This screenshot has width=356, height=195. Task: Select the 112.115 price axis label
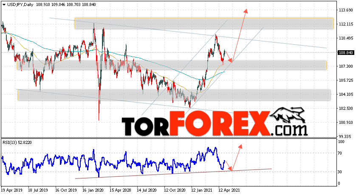tap(346, 24)
